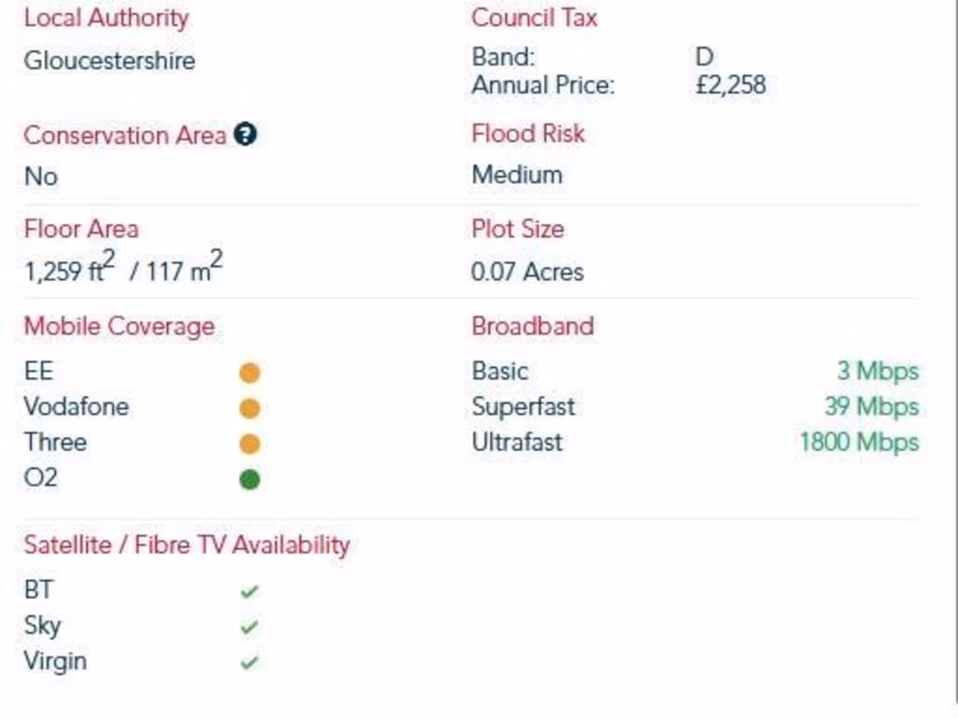
Task: Click the orange EE coverage dot
Action: [x=250, y=372]
